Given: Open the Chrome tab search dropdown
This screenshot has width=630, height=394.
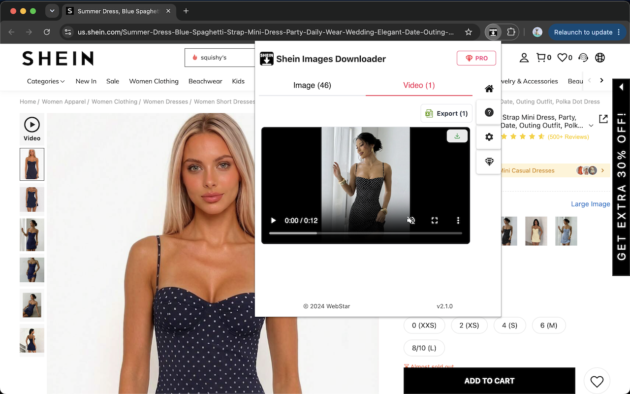Looking at the screenshot, I should [52, 11].
